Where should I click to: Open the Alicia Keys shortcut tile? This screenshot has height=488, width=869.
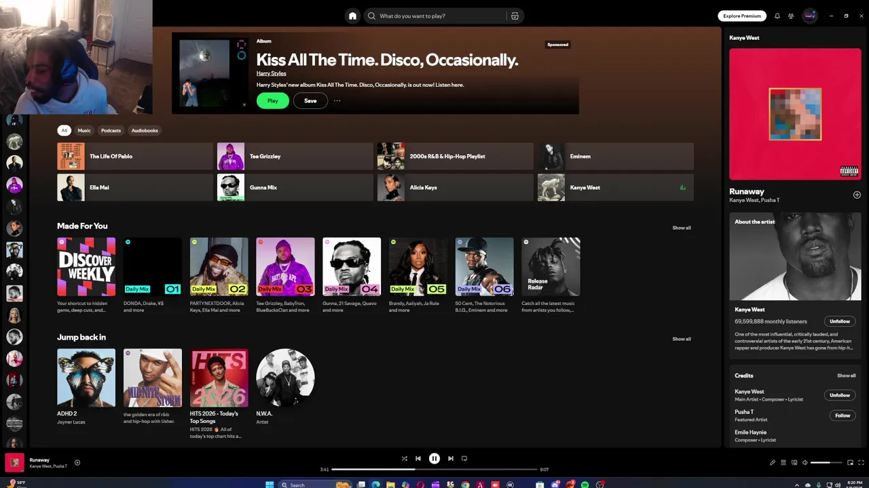click(x=455, y=187)
